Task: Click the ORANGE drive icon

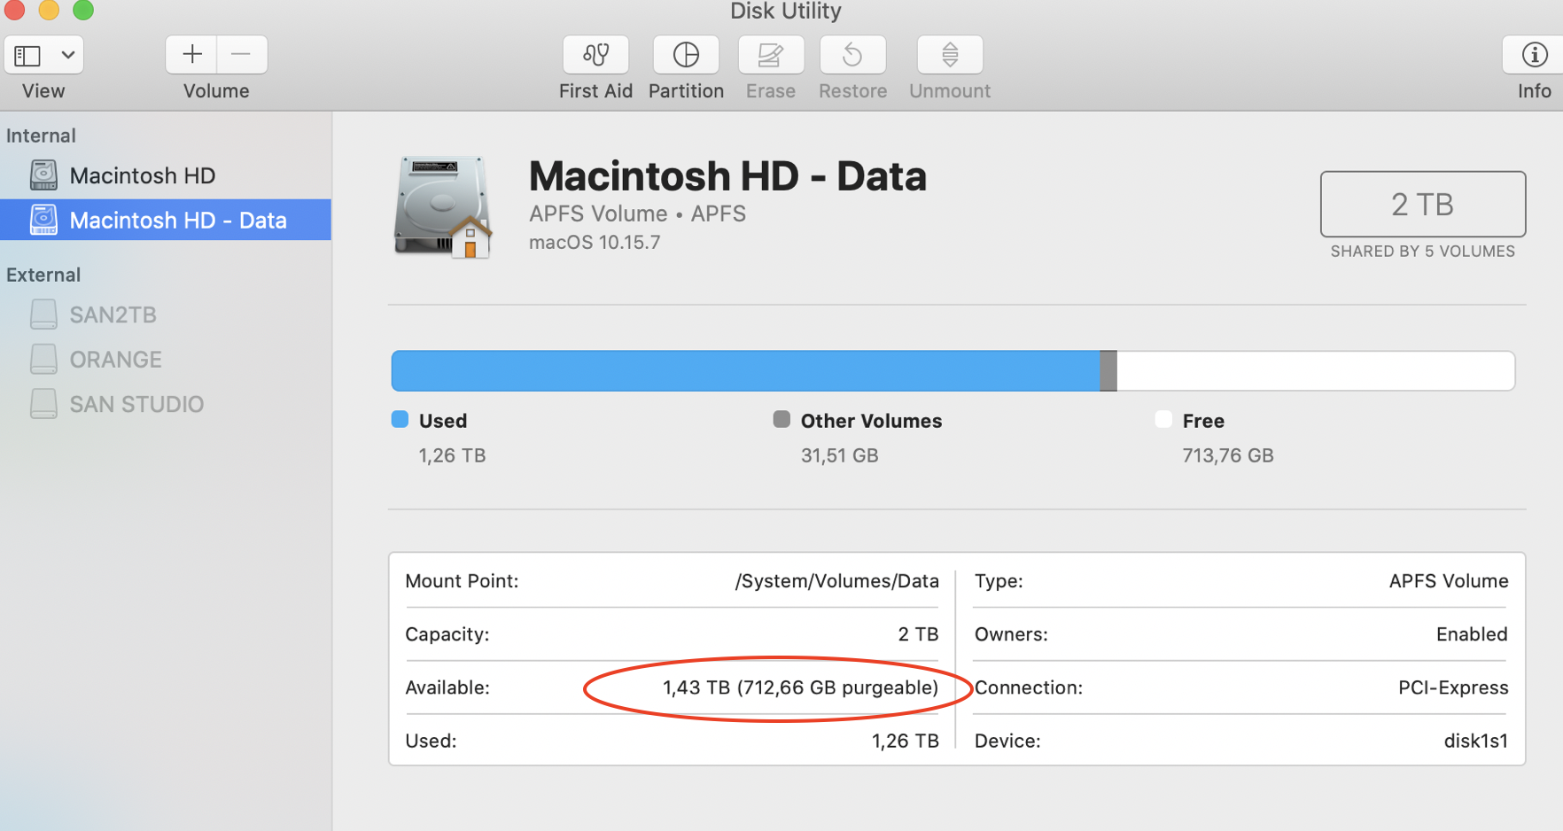Action: 43,359
